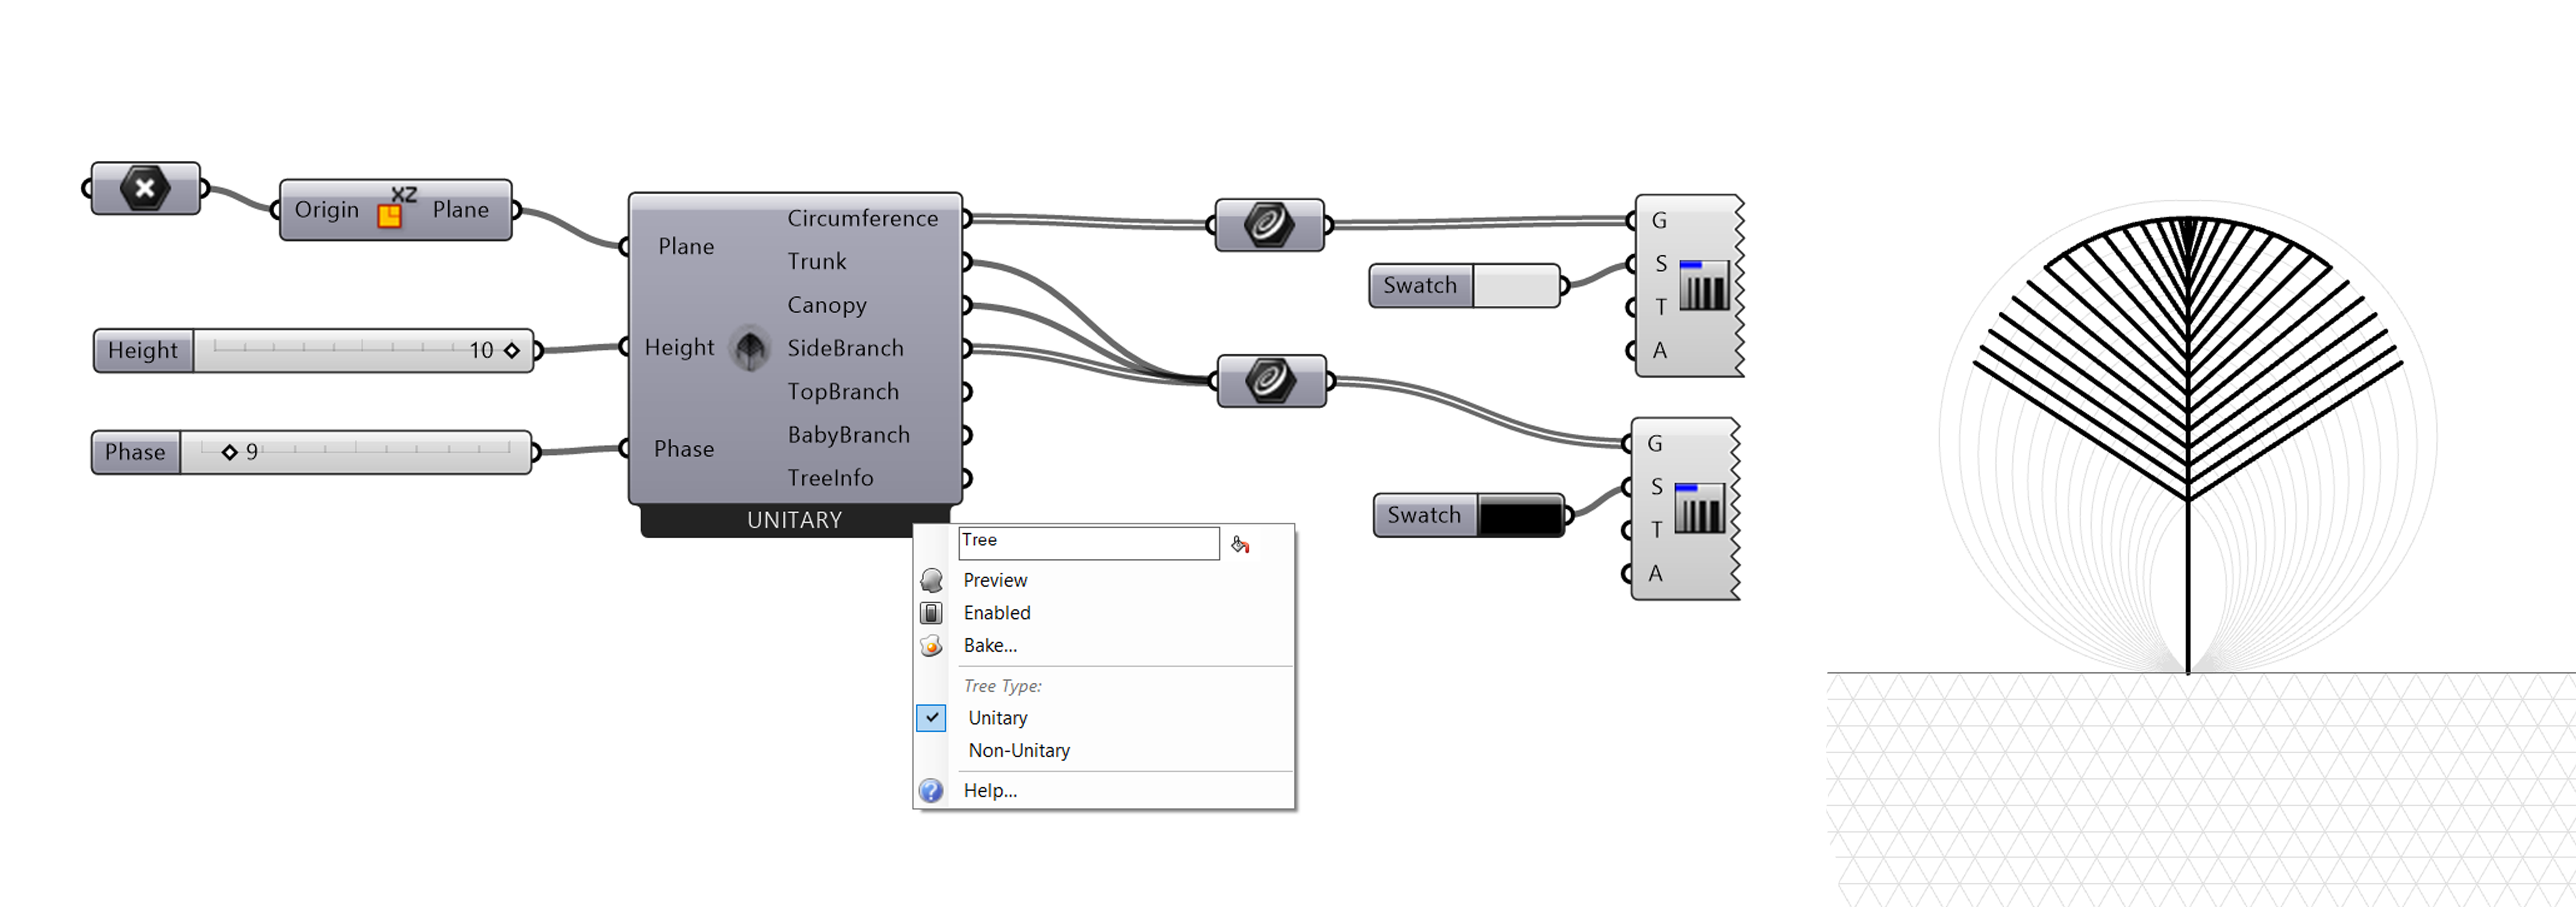Click the Origin input of the XZ Plane component
2576x907 pixels.
(x=327, y=210)
